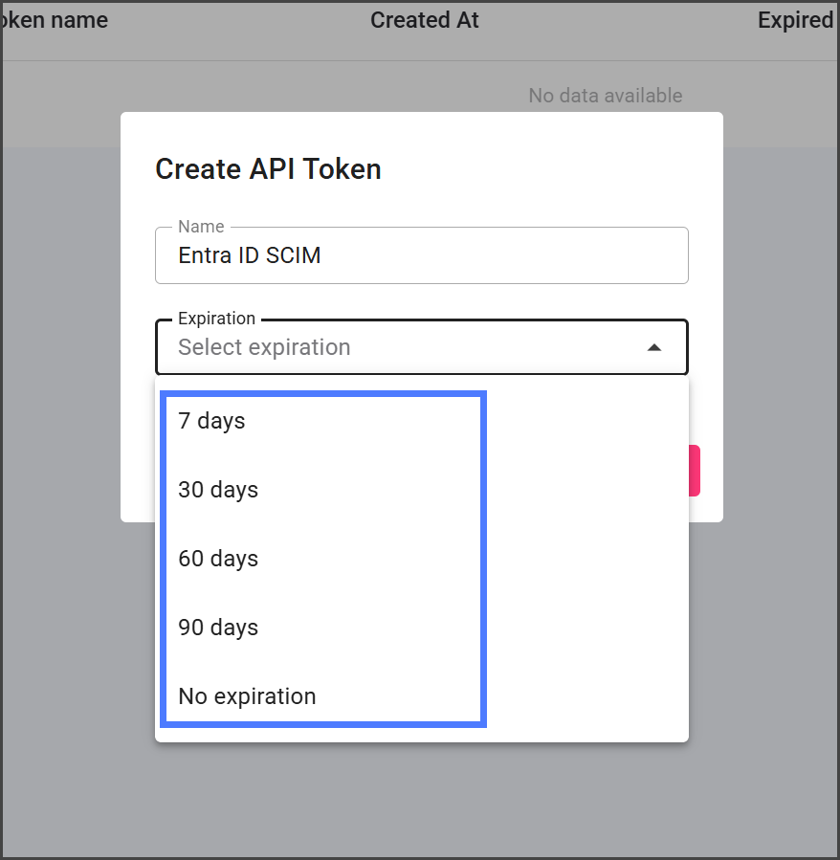This screenshot has width=840, height=860.
Task: Click the Created At column header
Action: tap(424, 20)
